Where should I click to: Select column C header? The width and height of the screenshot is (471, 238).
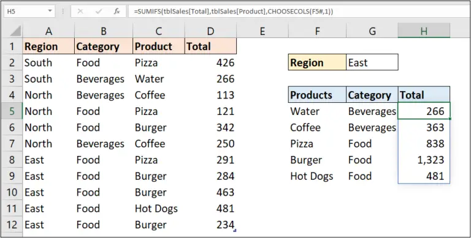coord(159,31)
